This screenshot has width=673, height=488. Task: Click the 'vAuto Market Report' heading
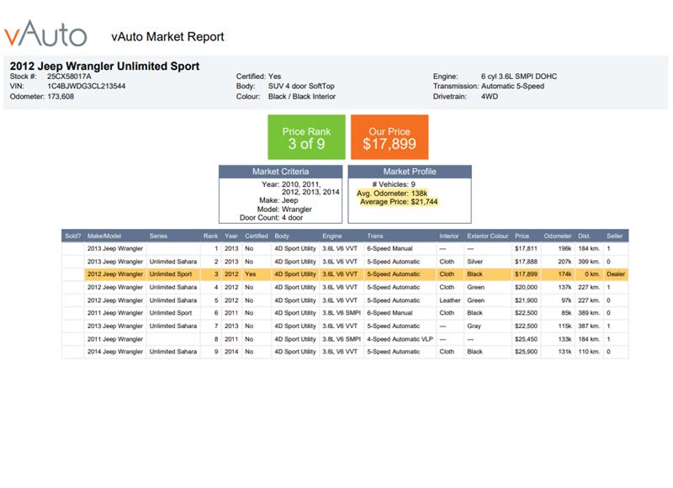167,37
